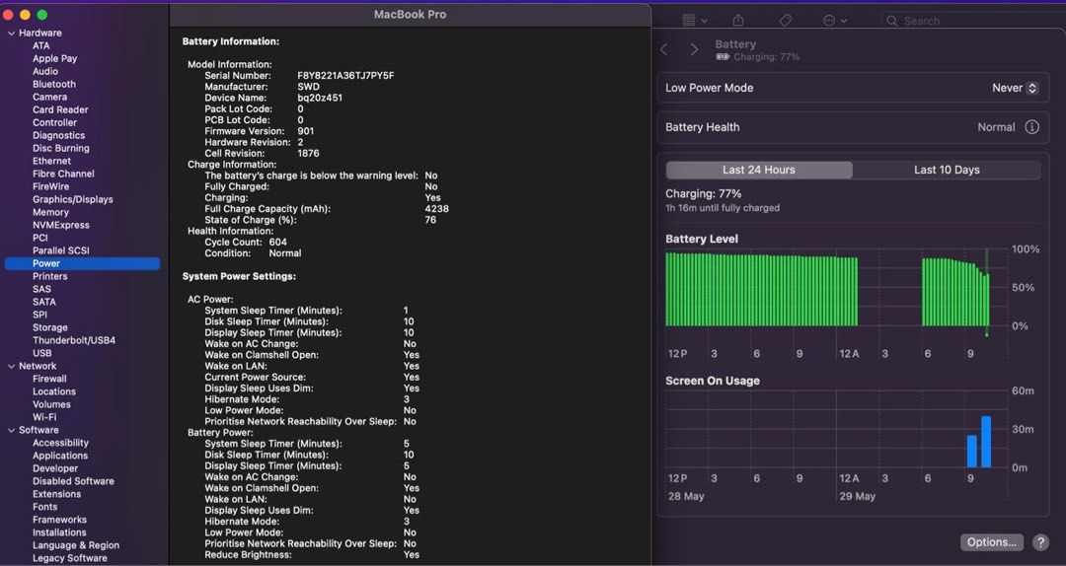
Task: Click serial number F8Y8221A36TJ7PY5F
Action: (345, 75)
